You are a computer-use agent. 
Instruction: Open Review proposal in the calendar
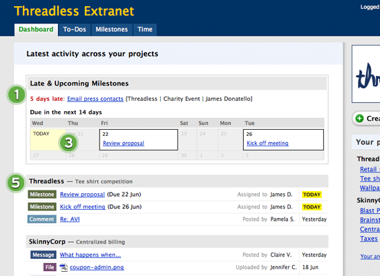click(x=124, y=143)
